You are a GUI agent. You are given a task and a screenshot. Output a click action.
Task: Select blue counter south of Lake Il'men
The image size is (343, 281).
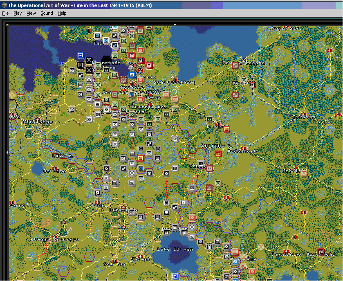point(175,276)
